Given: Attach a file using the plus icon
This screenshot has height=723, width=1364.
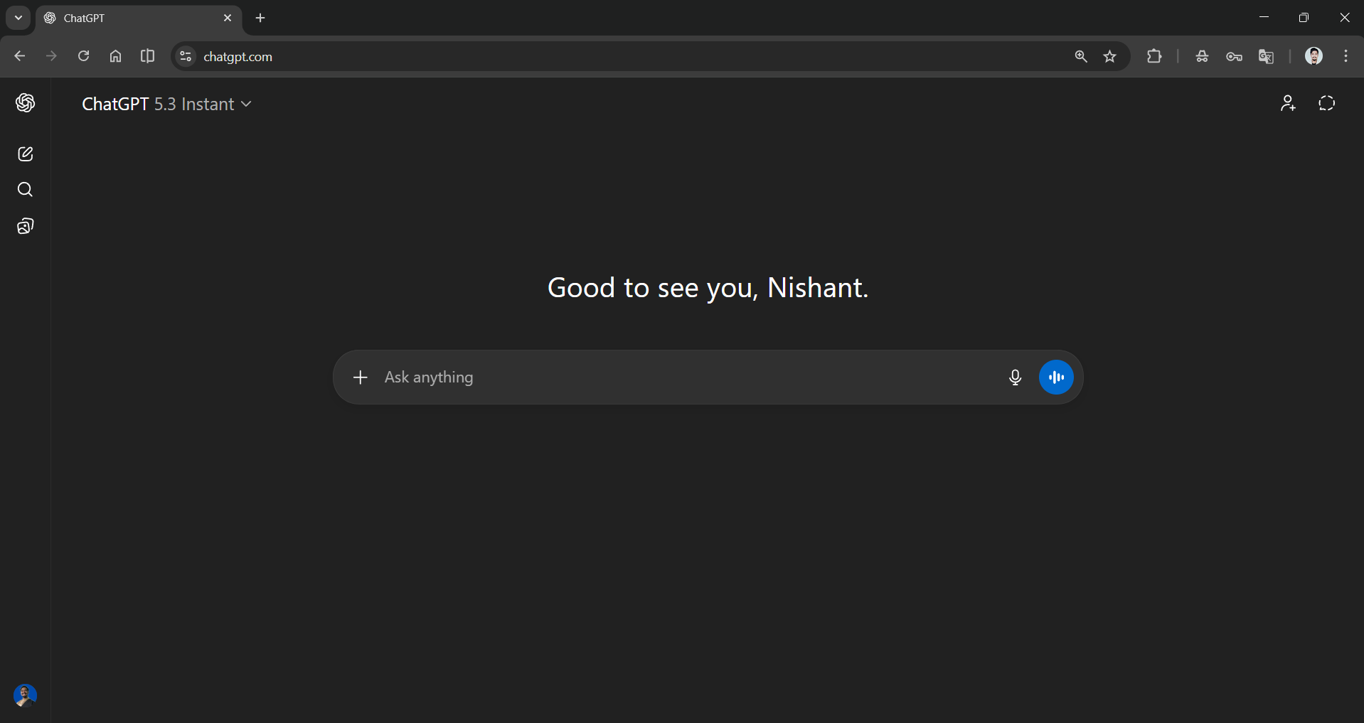Looking at the screenshot, I should pos(360,377).
